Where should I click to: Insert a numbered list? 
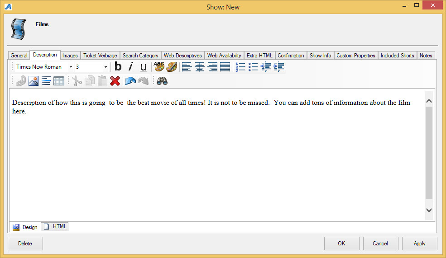(240, 67)
